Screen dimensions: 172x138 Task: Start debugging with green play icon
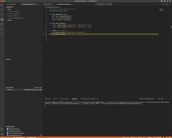(x=22, y=4)
